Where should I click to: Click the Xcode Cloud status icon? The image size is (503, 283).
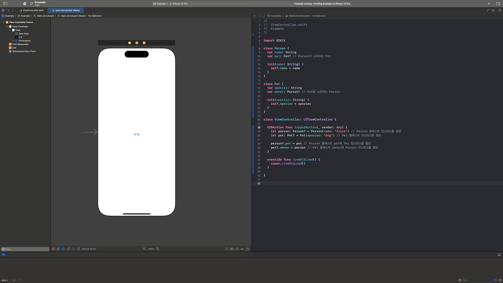[x=24, y=4]
